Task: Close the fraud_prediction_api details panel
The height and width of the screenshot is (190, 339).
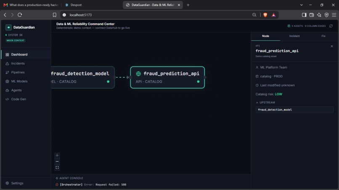Action: tap(332, 46)
